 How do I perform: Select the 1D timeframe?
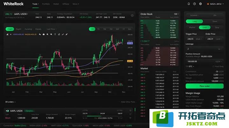click(92, 29)
